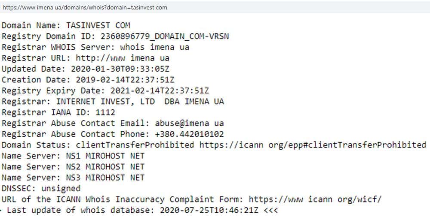The image size is (430, 220).
Task: Click the TASINVEST COM domain name text
Action: [x=98, y=25]
